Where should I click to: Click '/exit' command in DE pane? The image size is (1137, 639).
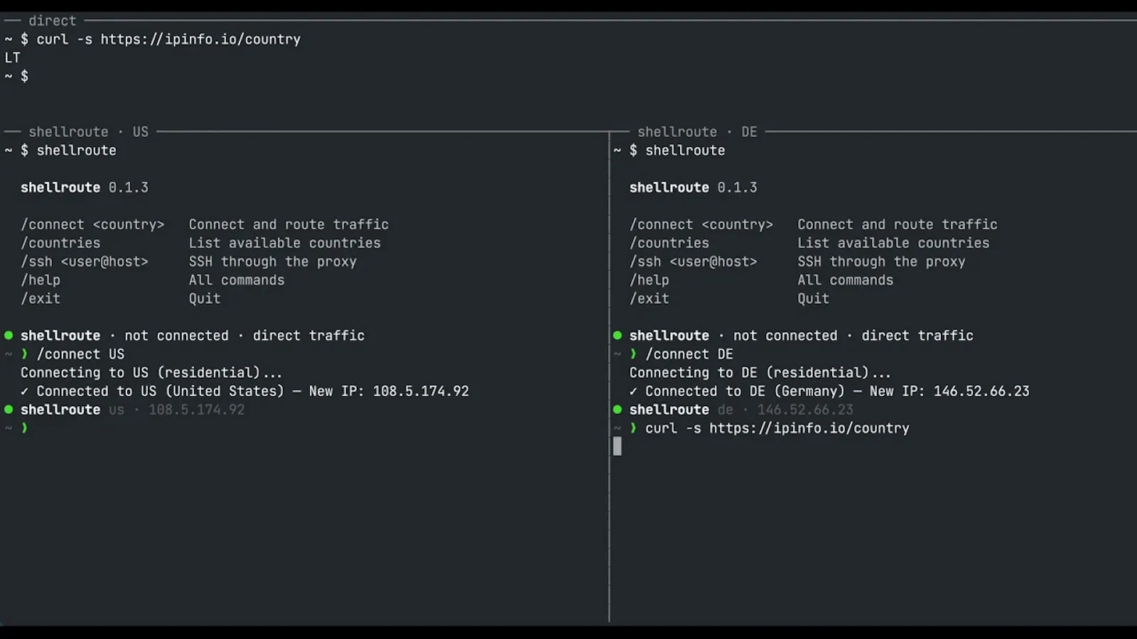pos(650,298)
